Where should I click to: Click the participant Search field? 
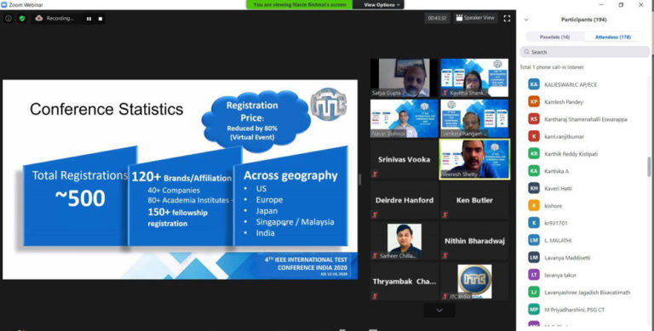584,52
